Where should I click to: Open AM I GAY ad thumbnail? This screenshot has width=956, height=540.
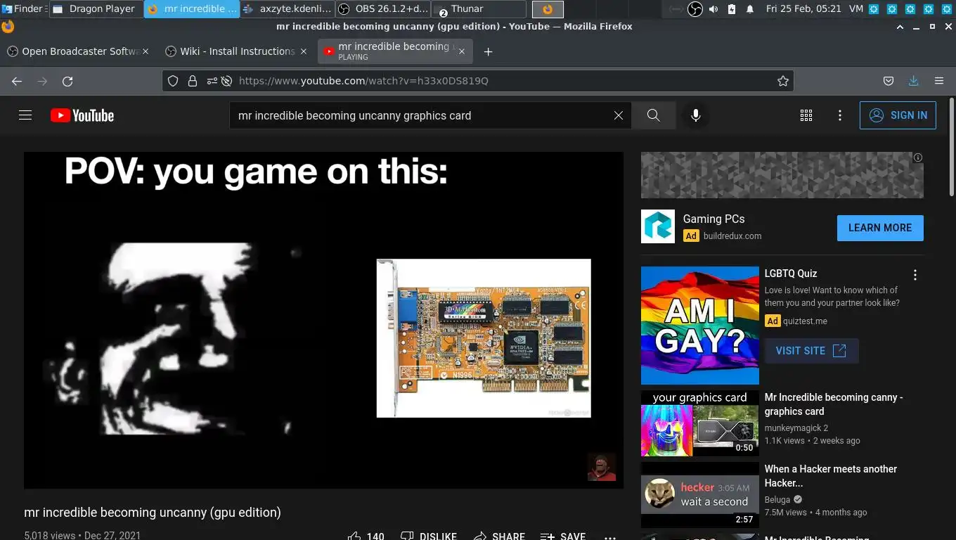[x=700, y=326]
